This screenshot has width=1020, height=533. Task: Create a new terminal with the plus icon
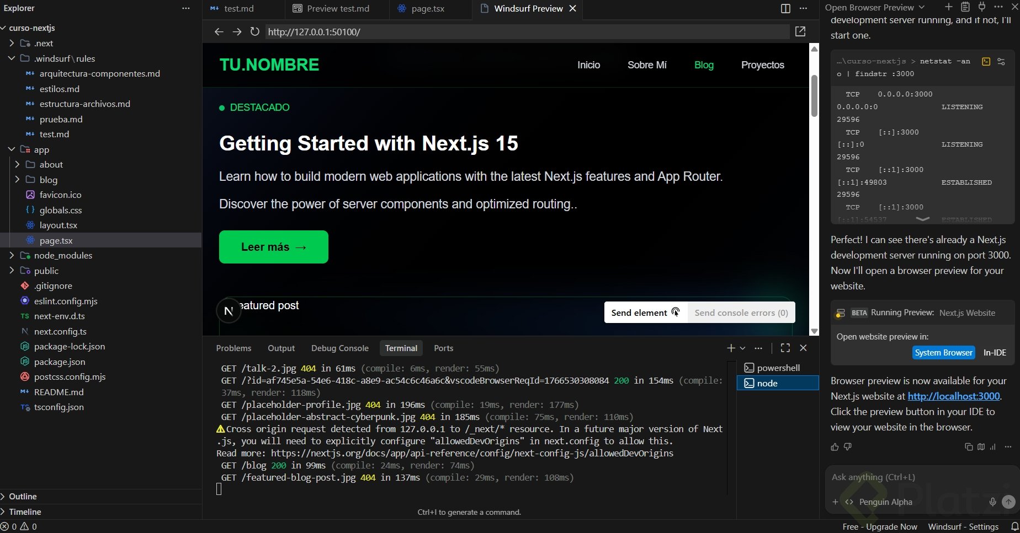(731, 348)
